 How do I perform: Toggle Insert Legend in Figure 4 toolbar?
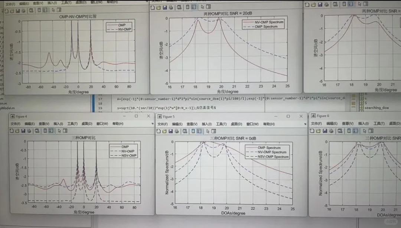51,131
